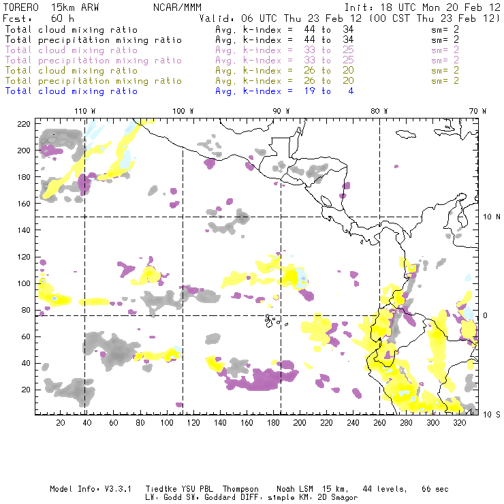Click the purple "Total precipitation mixing ratio" legend label
This screenshot has height=504, width=504.
click(x=93, y=61)
